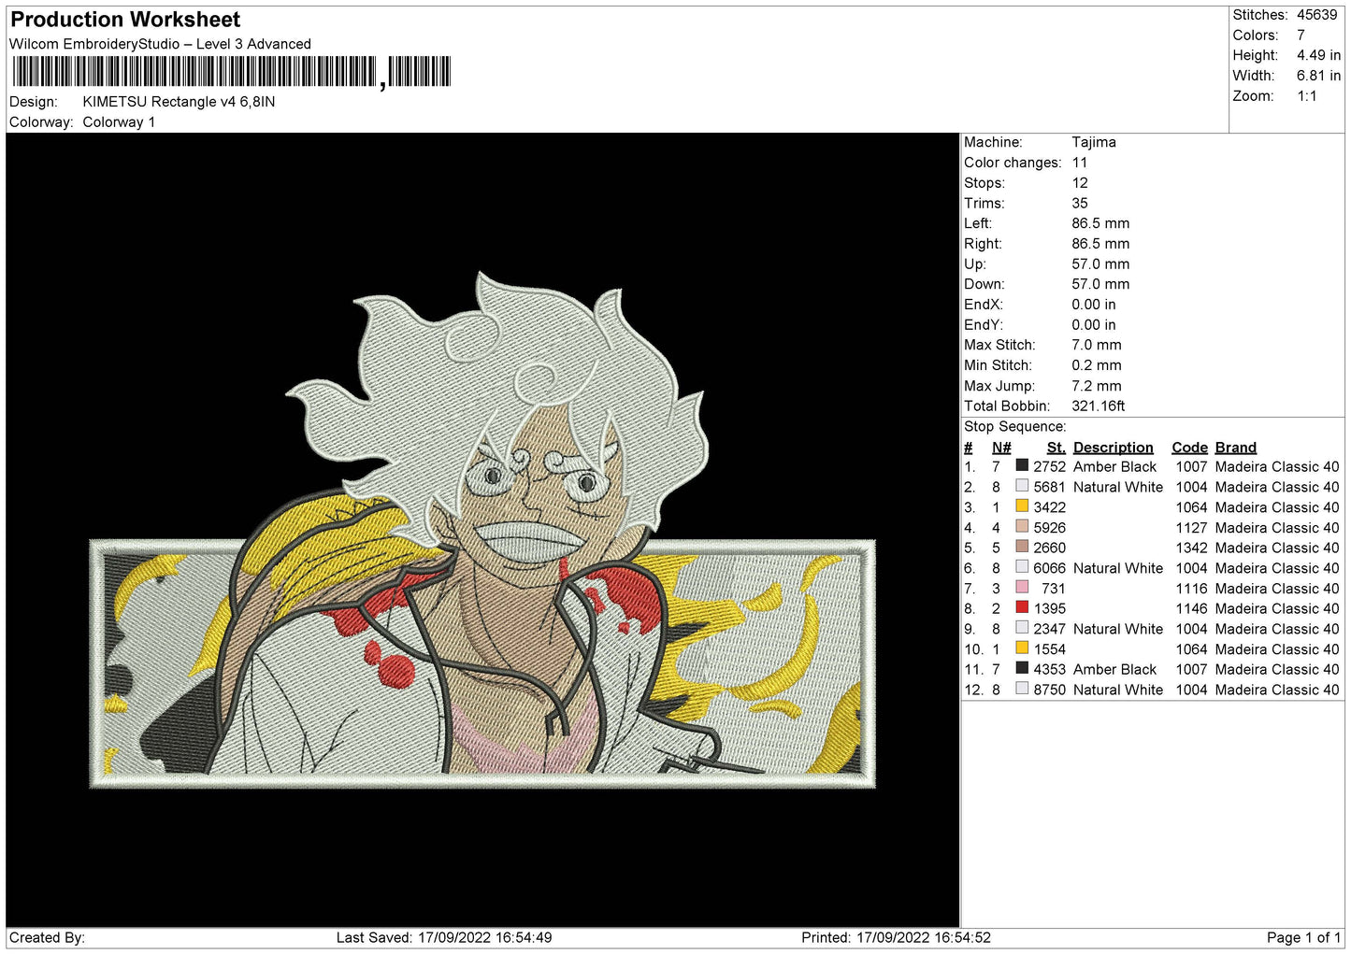Image resolution: width=1351 pixels, height=954 pixels.
Task: Select the yellow swatch with 3422 stitches
Action: point(1022,506)
